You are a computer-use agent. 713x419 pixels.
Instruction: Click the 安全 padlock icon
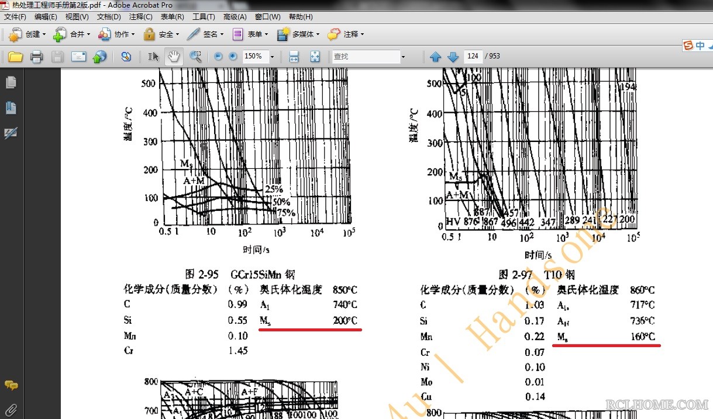click(149, 34)
